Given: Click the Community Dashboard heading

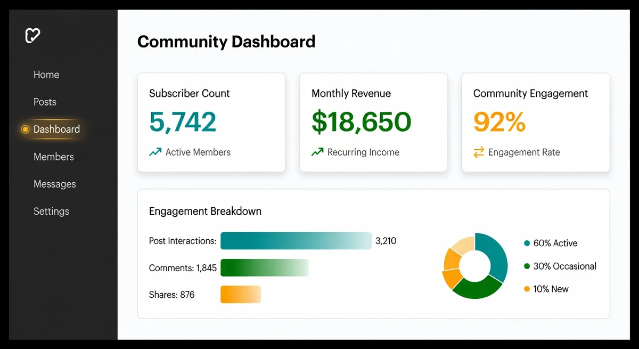Looking at the screenshot, I should coord(226,42).
